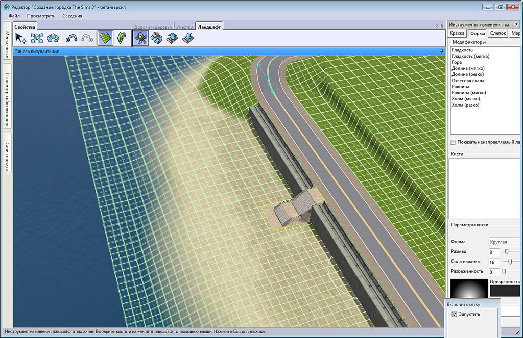This screenshot has width=523, height=338.
Task: Select the 'Гора' modifier
Action: pyautogui.click(x=457, y=62)
